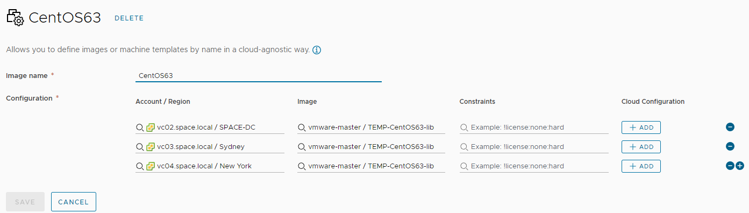Open image search in the New York row
Image resolution: width=749 pixels, height=213 pixels.
pyautogui.click(x=372, y=166)
